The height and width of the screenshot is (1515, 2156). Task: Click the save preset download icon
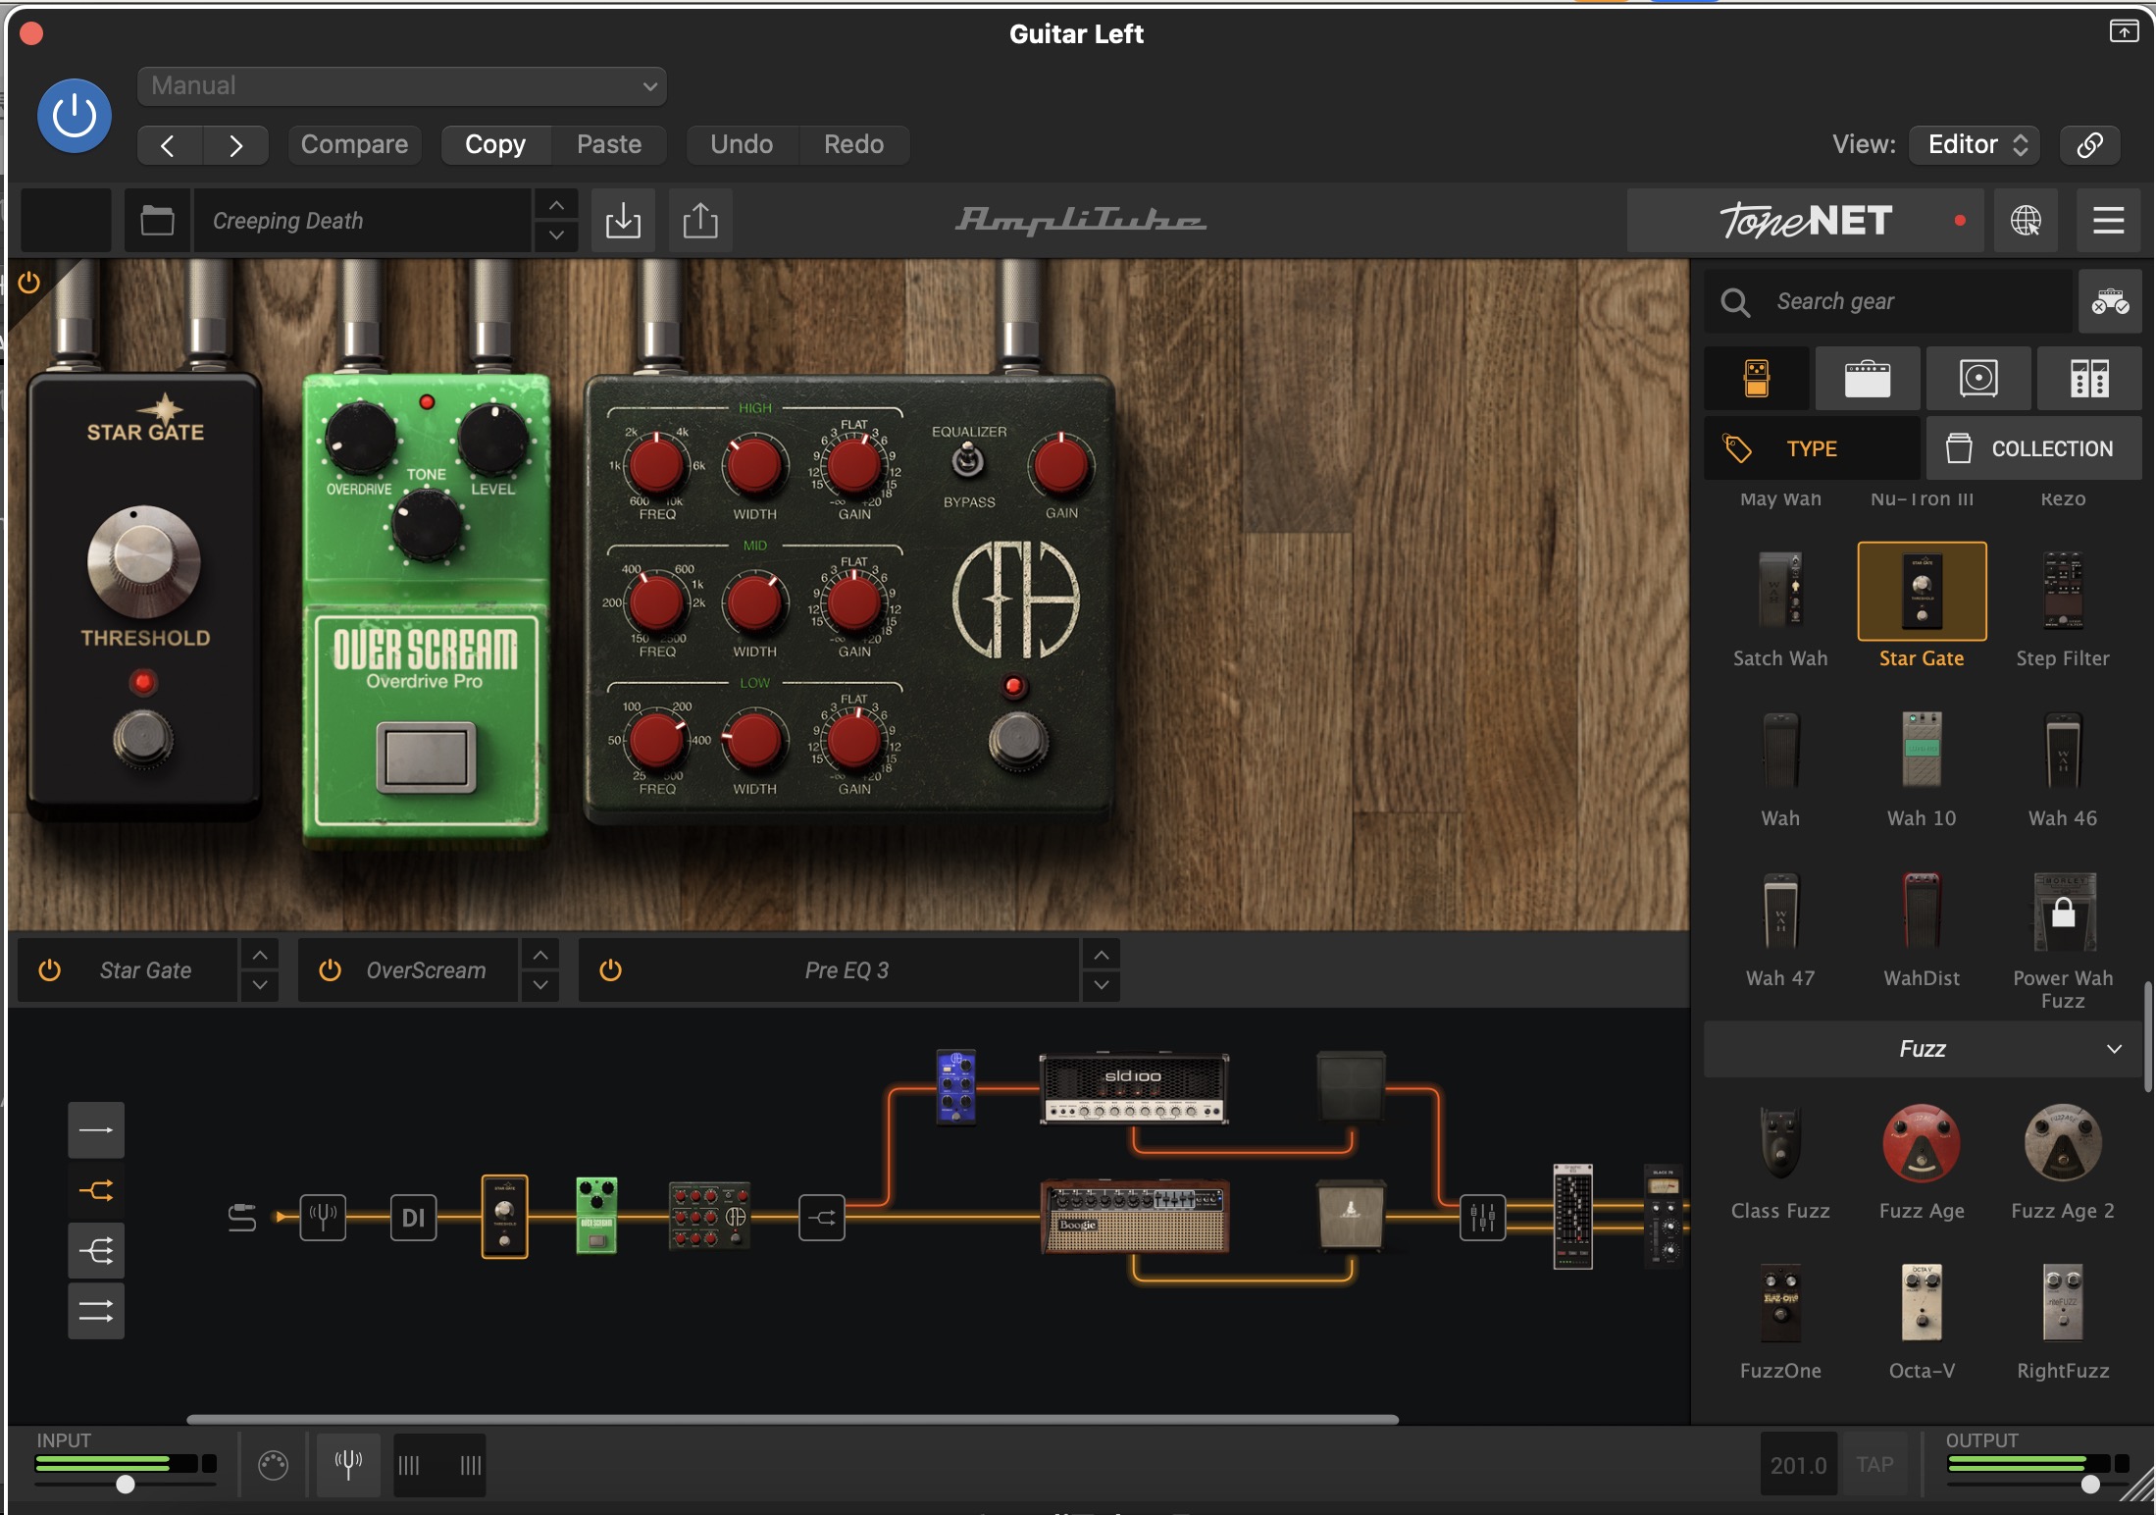point(623,221)
